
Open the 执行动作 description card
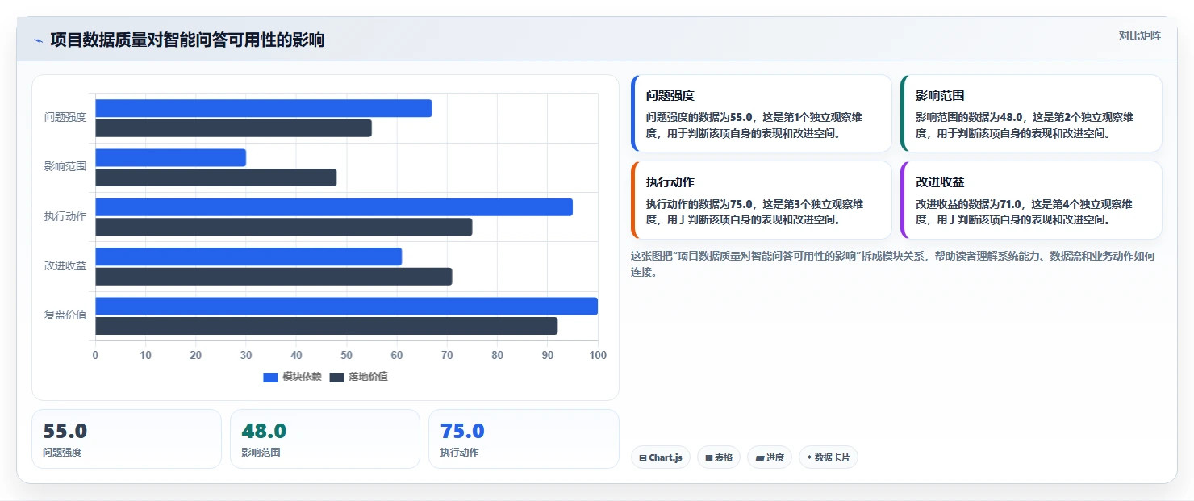(761, 200)
